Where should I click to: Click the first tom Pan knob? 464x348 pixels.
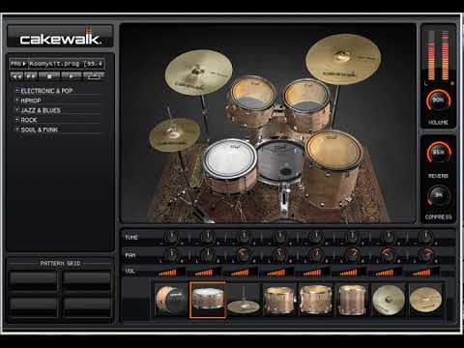pyautogui.click(x=279, y=255)
